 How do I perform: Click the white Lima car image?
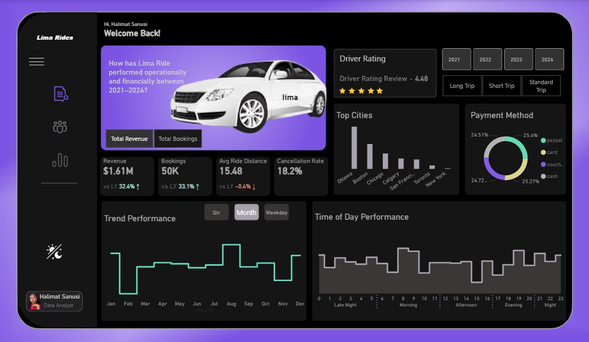tap(248, 96)
